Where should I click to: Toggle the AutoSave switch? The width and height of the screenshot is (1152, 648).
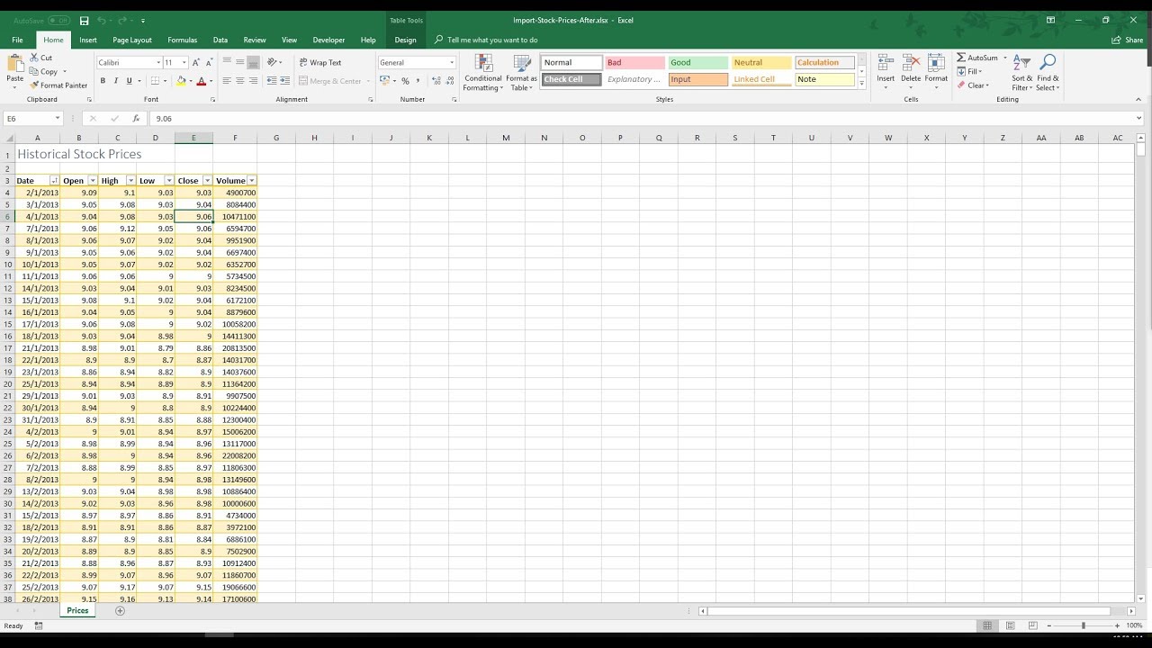(x=59, y=20)
